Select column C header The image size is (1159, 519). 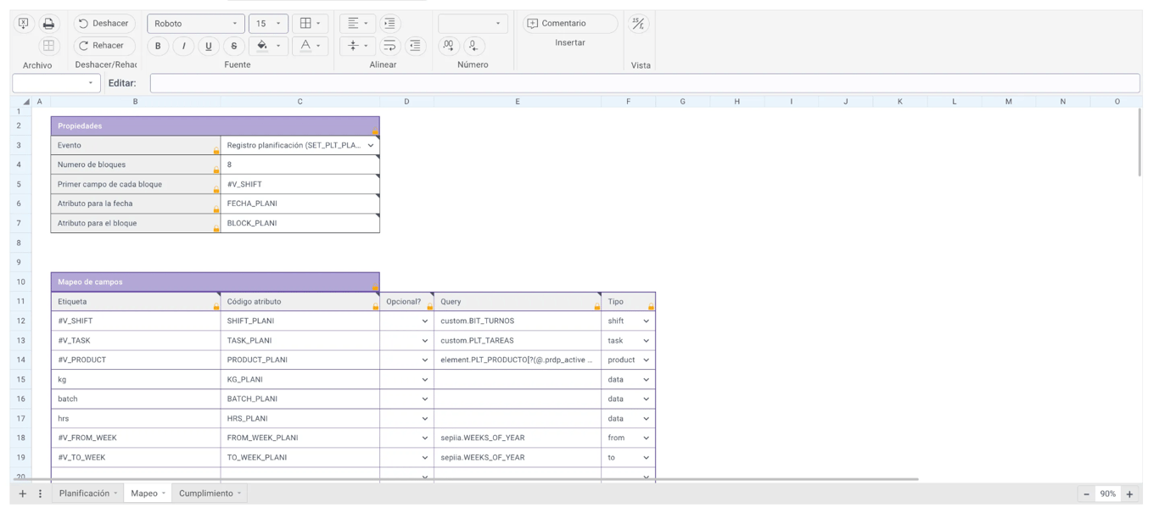300,102
